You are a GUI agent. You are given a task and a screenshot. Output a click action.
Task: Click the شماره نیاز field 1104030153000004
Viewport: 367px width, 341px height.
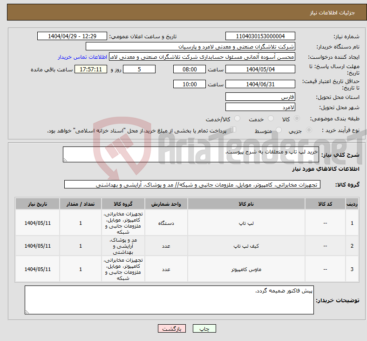click(260, 36)
